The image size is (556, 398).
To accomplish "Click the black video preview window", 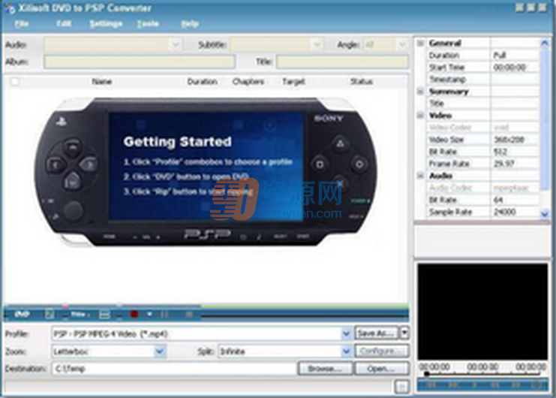I will pos(482,312).
